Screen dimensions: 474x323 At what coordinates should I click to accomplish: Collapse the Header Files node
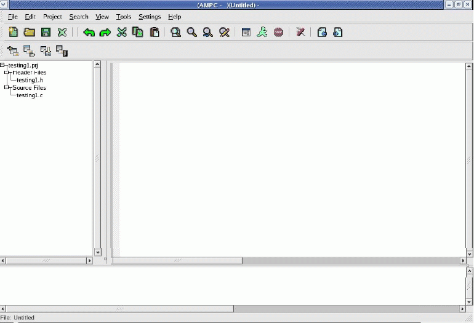6,72
